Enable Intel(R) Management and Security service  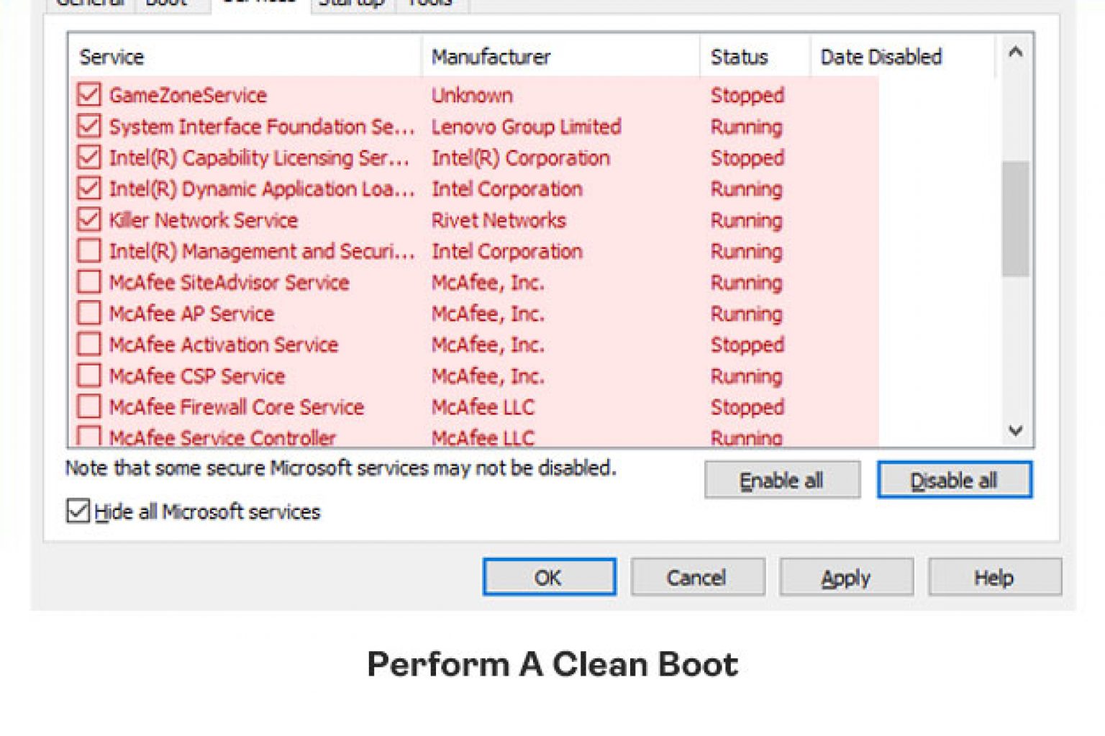(89, 251)
